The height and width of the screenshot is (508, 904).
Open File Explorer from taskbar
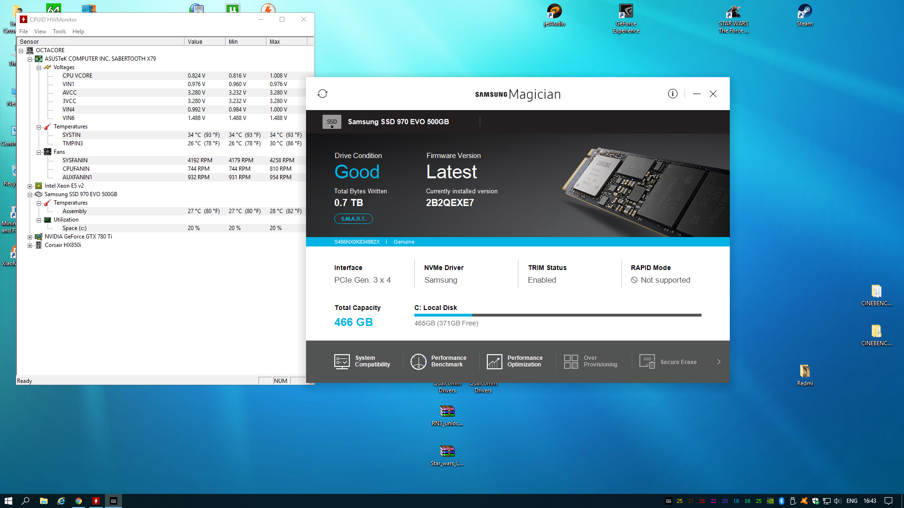[43, 501]
